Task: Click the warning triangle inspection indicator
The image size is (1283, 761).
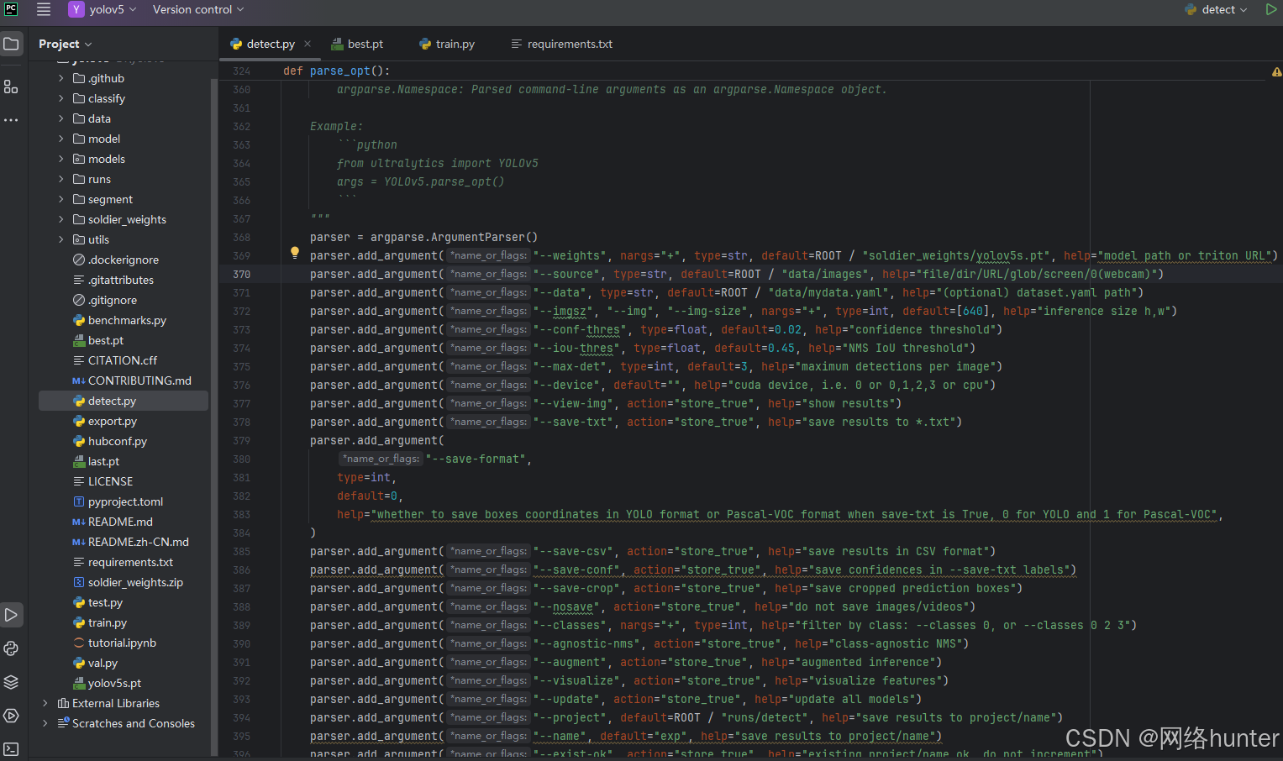Action: tap(1276, 72)
